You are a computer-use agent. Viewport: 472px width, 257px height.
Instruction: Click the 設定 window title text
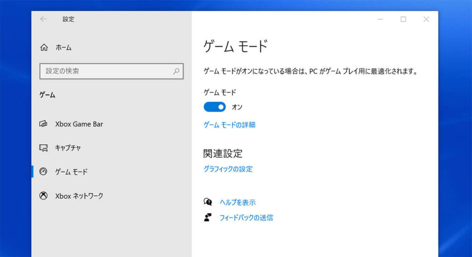[68, 19]
